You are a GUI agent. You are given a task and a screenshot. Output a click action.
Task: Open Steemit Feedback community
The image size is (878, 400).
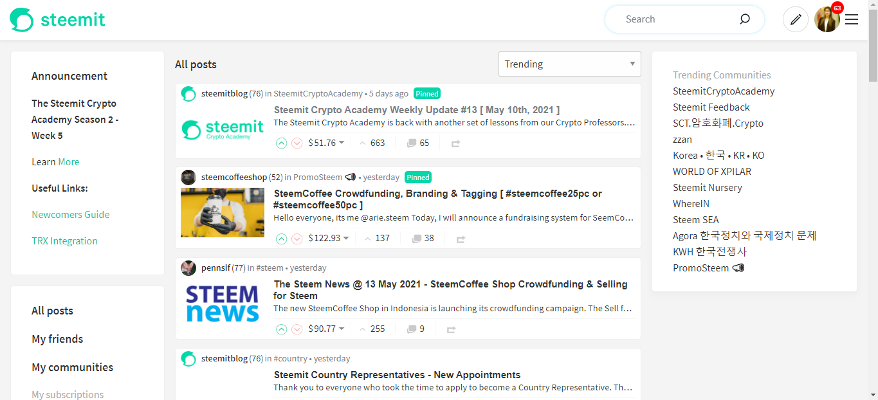pyautogui.click(x=711, y=107)
